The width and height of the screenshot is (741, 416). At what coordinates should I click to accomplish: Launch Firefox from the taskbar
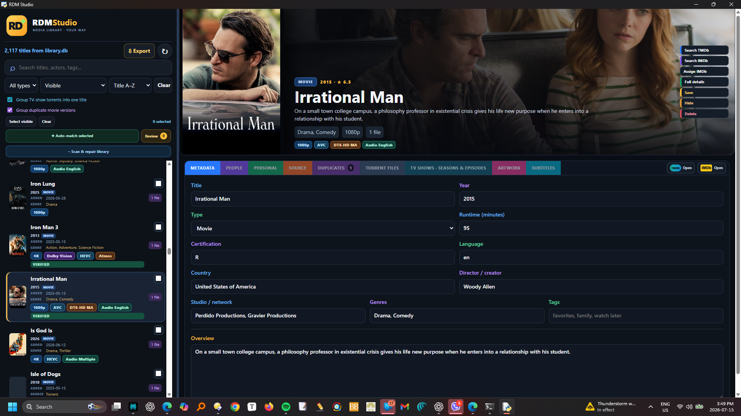click(x=269, y=407)
